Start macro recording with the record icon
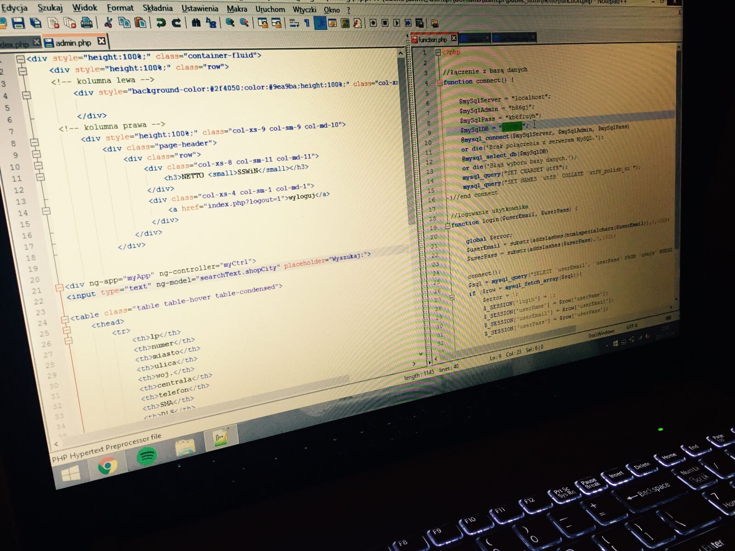Image resolution: width=735 pixels, height=551 pixels. pyautogui.click(x=373, y=22)
